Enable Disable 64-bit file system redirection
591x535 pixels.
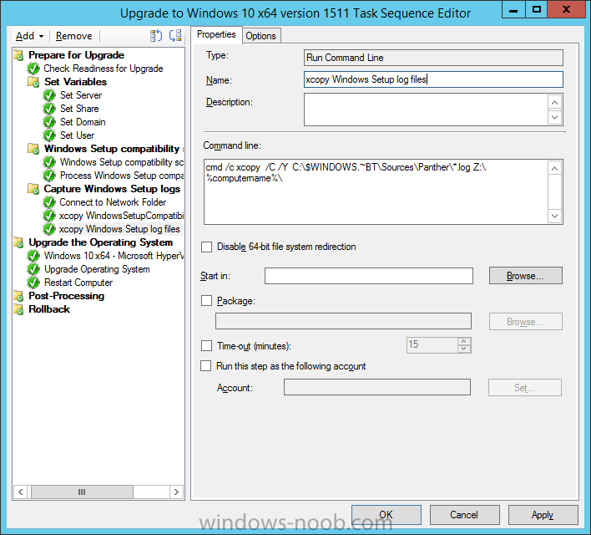206,247
